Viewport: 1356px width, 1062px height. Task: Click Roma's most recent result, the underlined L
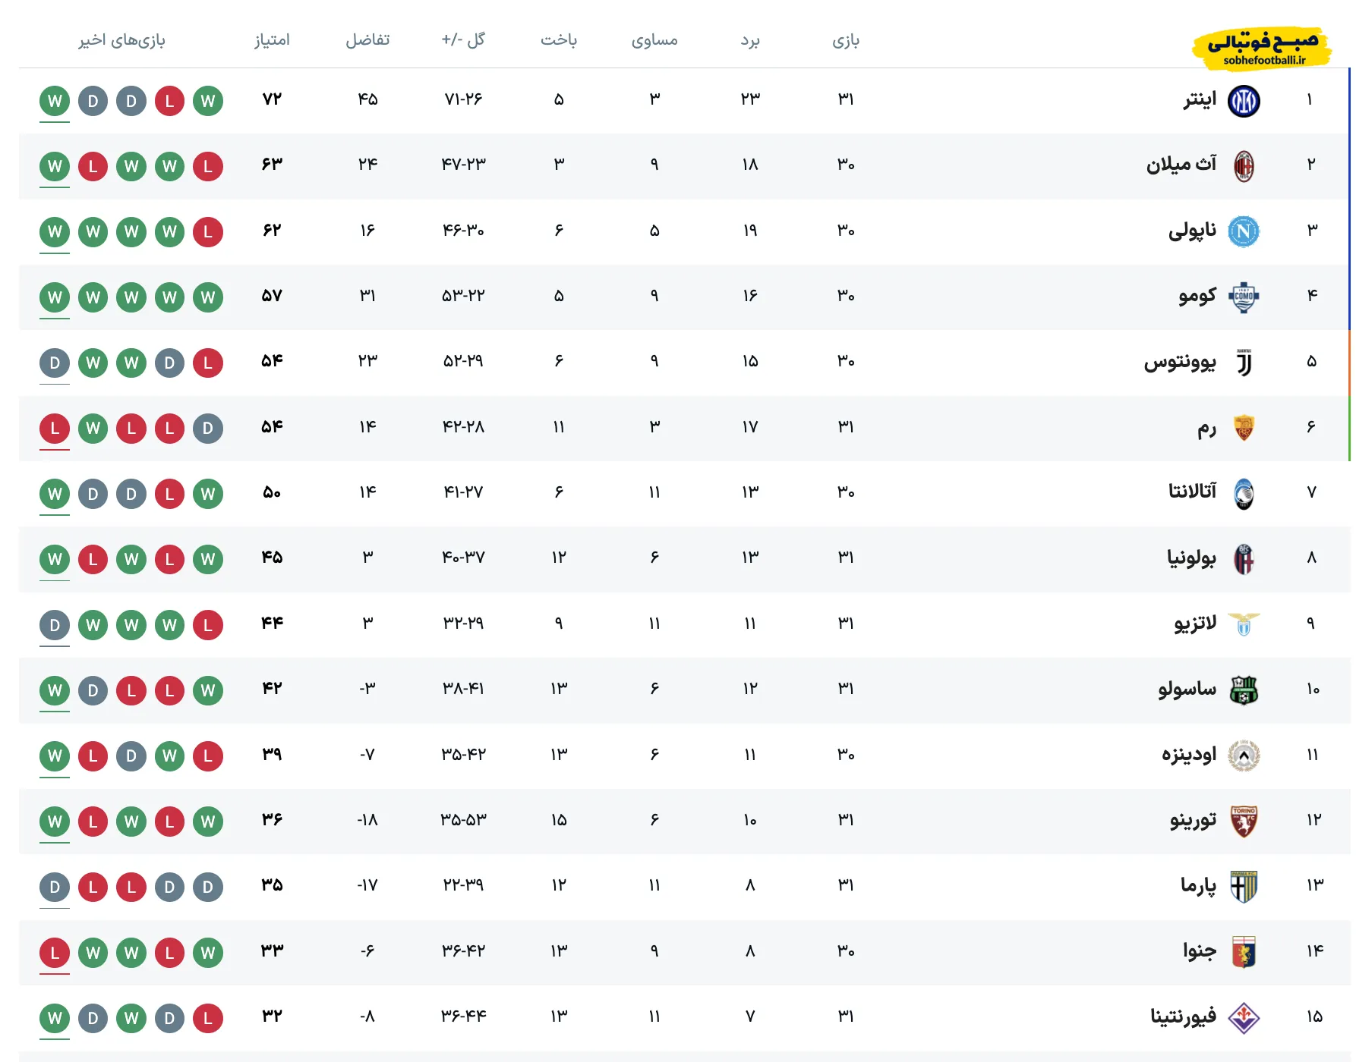55,429
